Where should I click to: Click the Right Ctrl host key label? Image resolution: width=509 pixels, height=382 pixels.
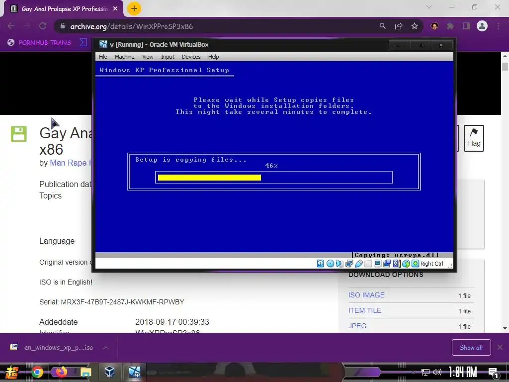[x=432, y=264]
